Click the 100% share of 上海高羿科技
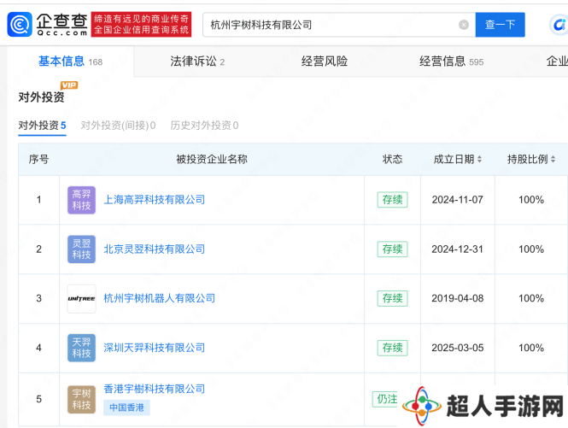 [531, 200]
